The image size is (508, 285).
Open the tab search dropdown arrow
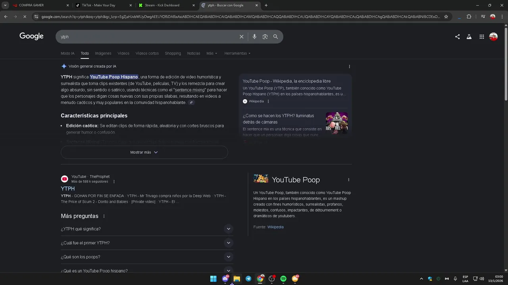click(x=5, y=5)
